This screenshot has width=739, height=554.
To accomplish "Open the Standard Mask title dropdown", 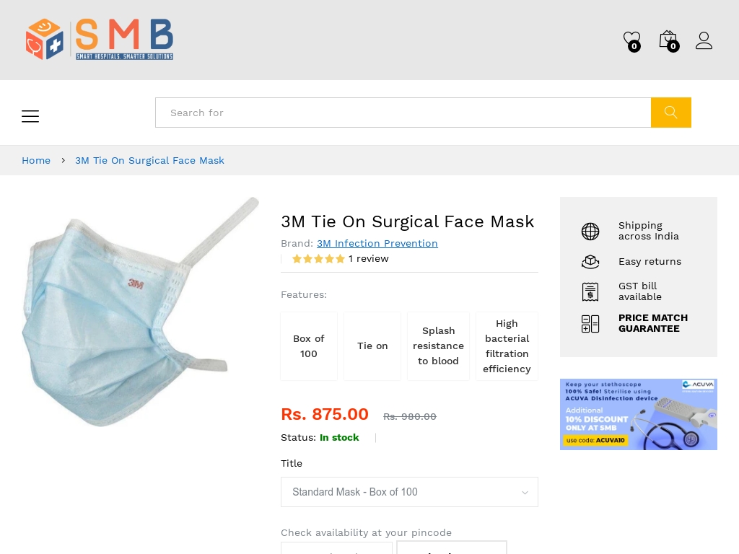I will (x=409, y=492).
